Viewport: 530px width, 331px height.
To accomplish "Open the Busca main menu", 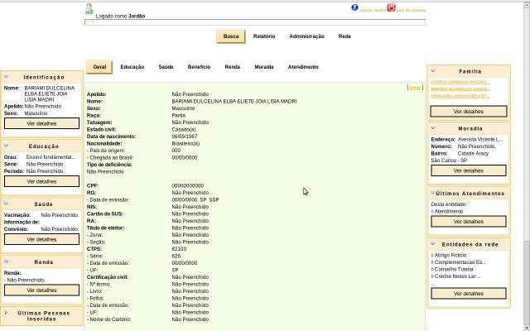I will tap(231, 36).
